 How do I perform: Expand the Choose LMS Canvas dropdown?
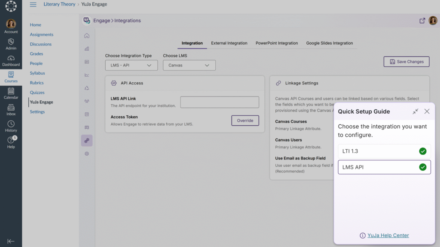pos(189,65)
